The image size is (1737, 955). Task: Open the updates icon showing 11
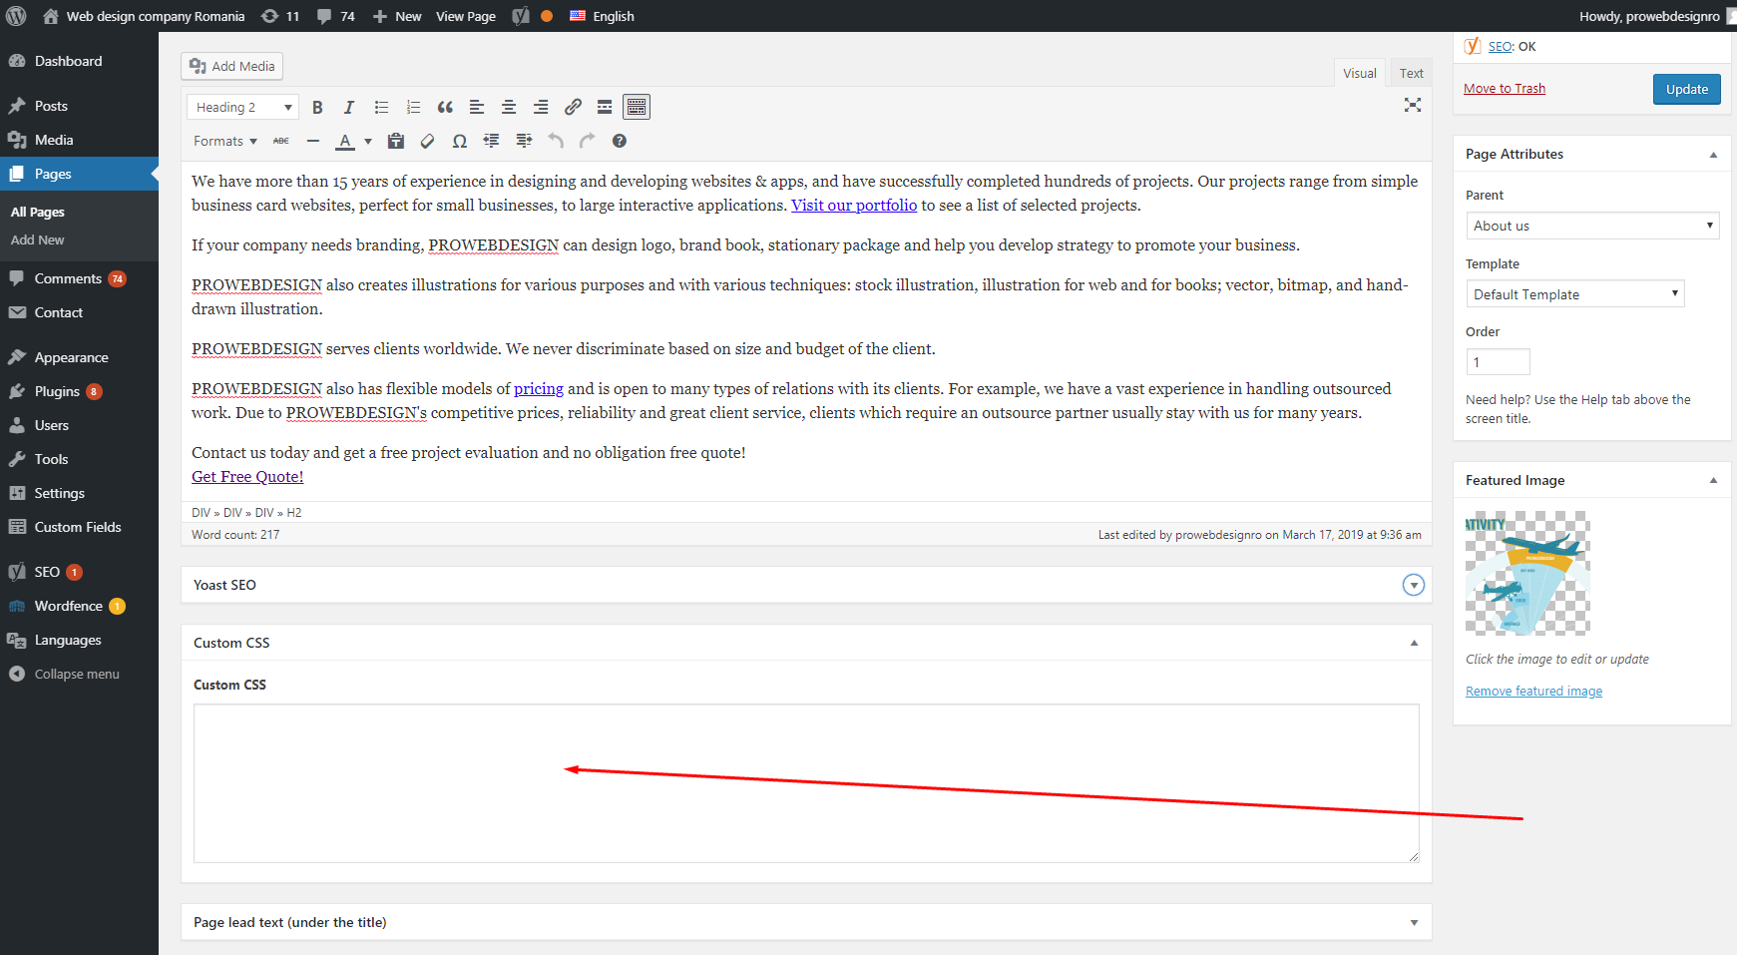point(279,16)
